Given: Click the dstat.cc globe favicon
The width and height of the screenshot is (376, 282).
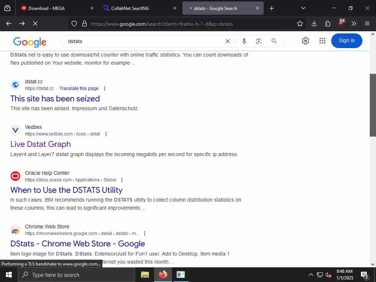Looking at the screenshot, I should [15, 85].
